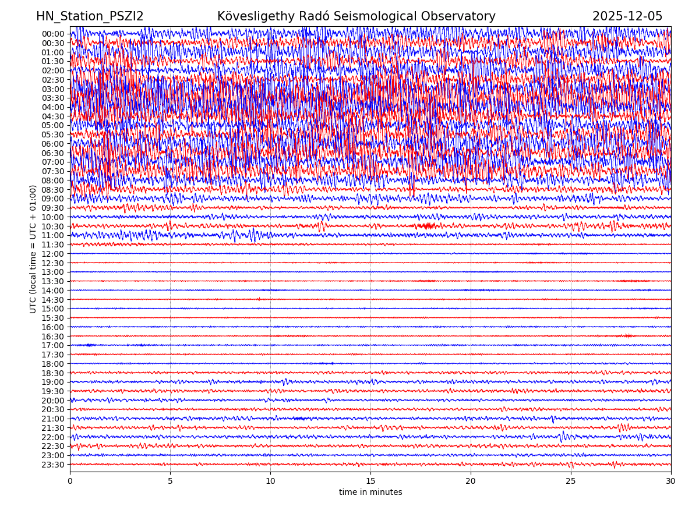
Task: Click the Kövesligethy Radó Seismological Observatory title
Action: point(356,17)
